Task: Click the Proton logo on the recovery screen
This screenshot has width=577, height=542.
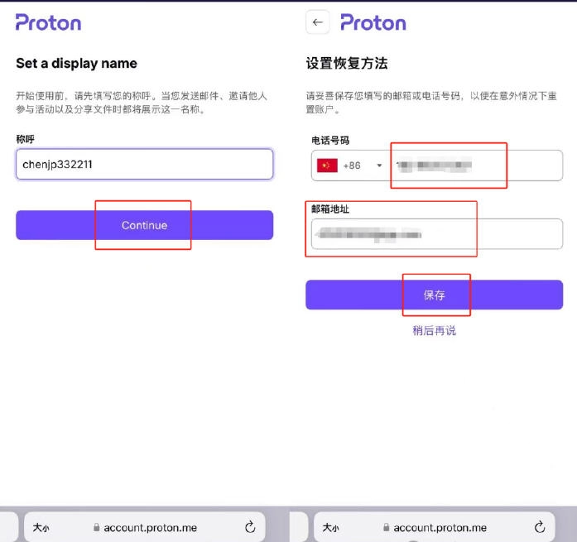Action: (373, 22)
